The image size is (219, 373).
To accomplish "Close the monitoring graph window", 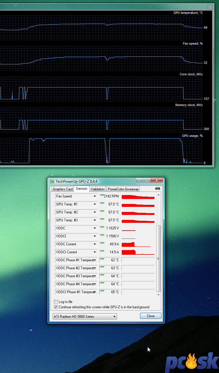I will click(x=210, y=7).
